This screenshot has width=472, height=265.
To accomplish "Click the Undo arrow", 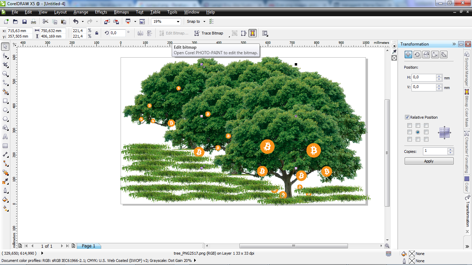I will (76, 21).
